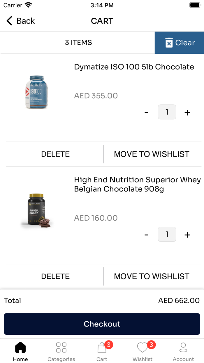Decrease quantity of Superior Whey Belgian Chocolate
The width and height of the screenshot is (204, 363).
(146, 234)
